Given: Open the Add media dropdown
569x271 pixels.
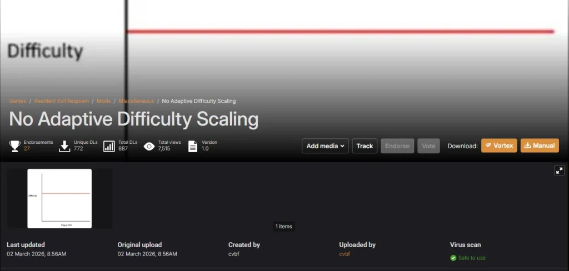Looking at the screenshot, I should (x=325, y=146).
